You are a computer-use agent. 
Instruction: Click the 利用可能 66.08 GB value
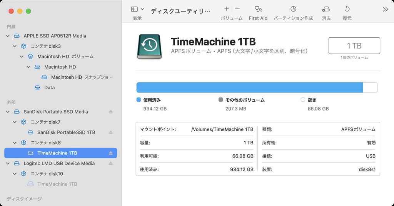pos(243,156)
